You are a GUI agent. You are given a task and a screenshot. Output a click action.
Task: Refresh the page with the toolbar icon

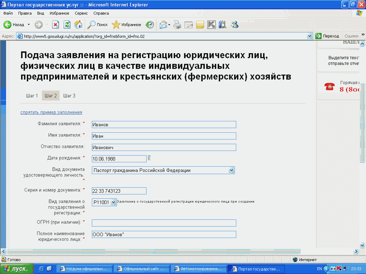pyautogui.click(x=67, y=25)
